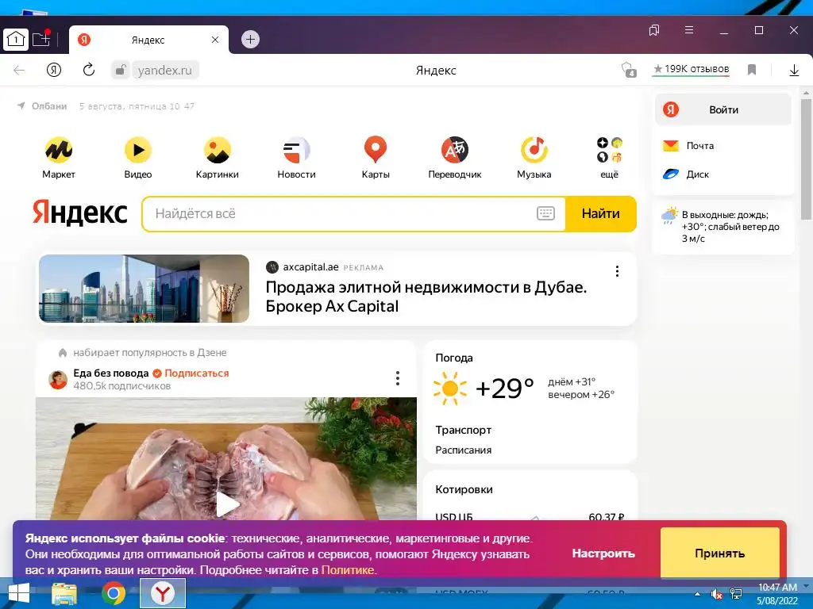
Task: Open the Dubai skyline ad thumbnail
Action: pos(144,289)
